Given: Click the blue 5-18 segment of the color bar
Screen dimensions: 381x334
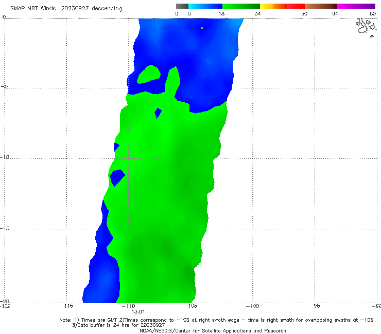Looking at the screenshot, I should [205, 6].
